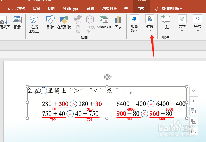Click the 加载项 add-ins icon
The width and height of the screenshot is (206, 142).
point(134,19)
